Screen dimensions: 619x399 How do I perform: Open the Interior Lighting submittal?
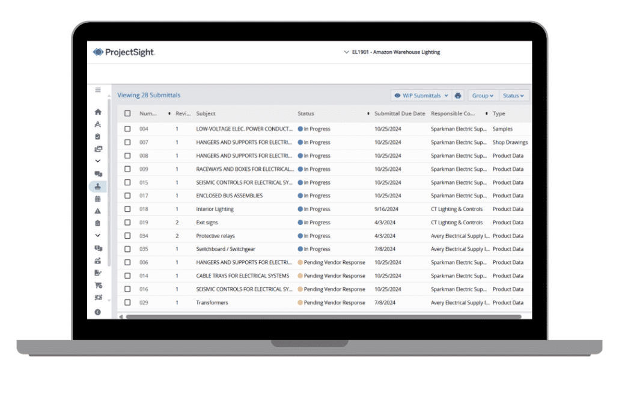[215, 209]
